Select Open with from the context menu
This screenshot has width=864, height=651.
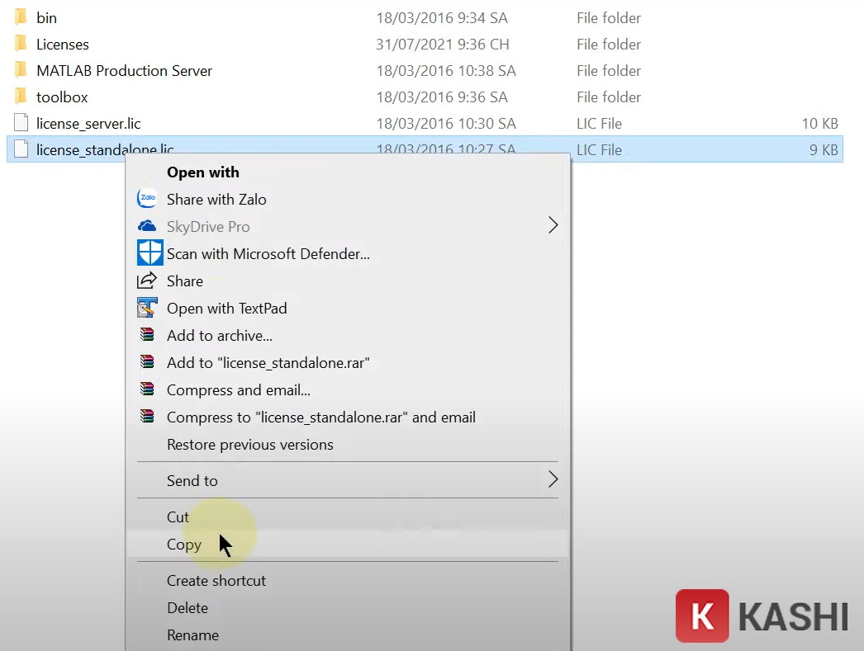click(x=202, y=172)
